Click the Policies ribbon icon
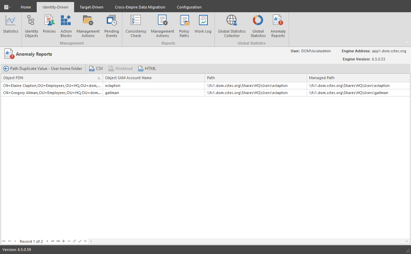 pyautogui.click(x=49, y=25)
